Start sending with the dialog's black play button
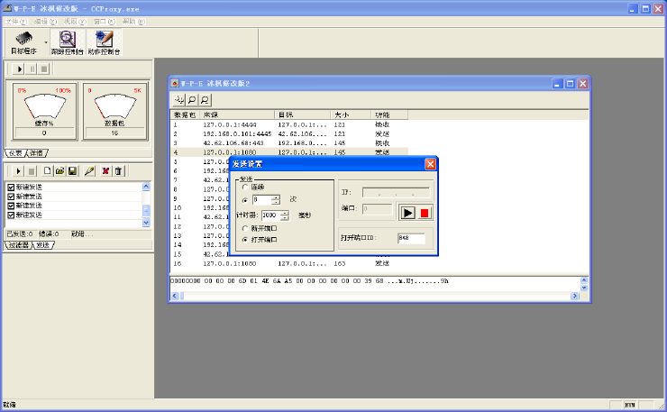667x412 pixels. (407, 213)
